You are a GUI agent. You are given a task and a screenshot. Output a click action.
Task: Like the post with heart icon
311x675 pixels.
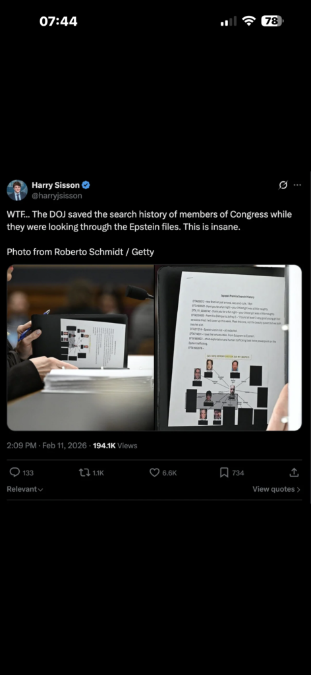coord(154,472)
